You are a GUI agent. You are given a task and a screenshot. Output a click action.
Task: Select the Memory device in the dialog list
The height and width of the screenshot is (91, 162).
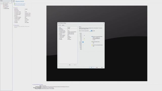pyautogui.click(x=68, y=29)
